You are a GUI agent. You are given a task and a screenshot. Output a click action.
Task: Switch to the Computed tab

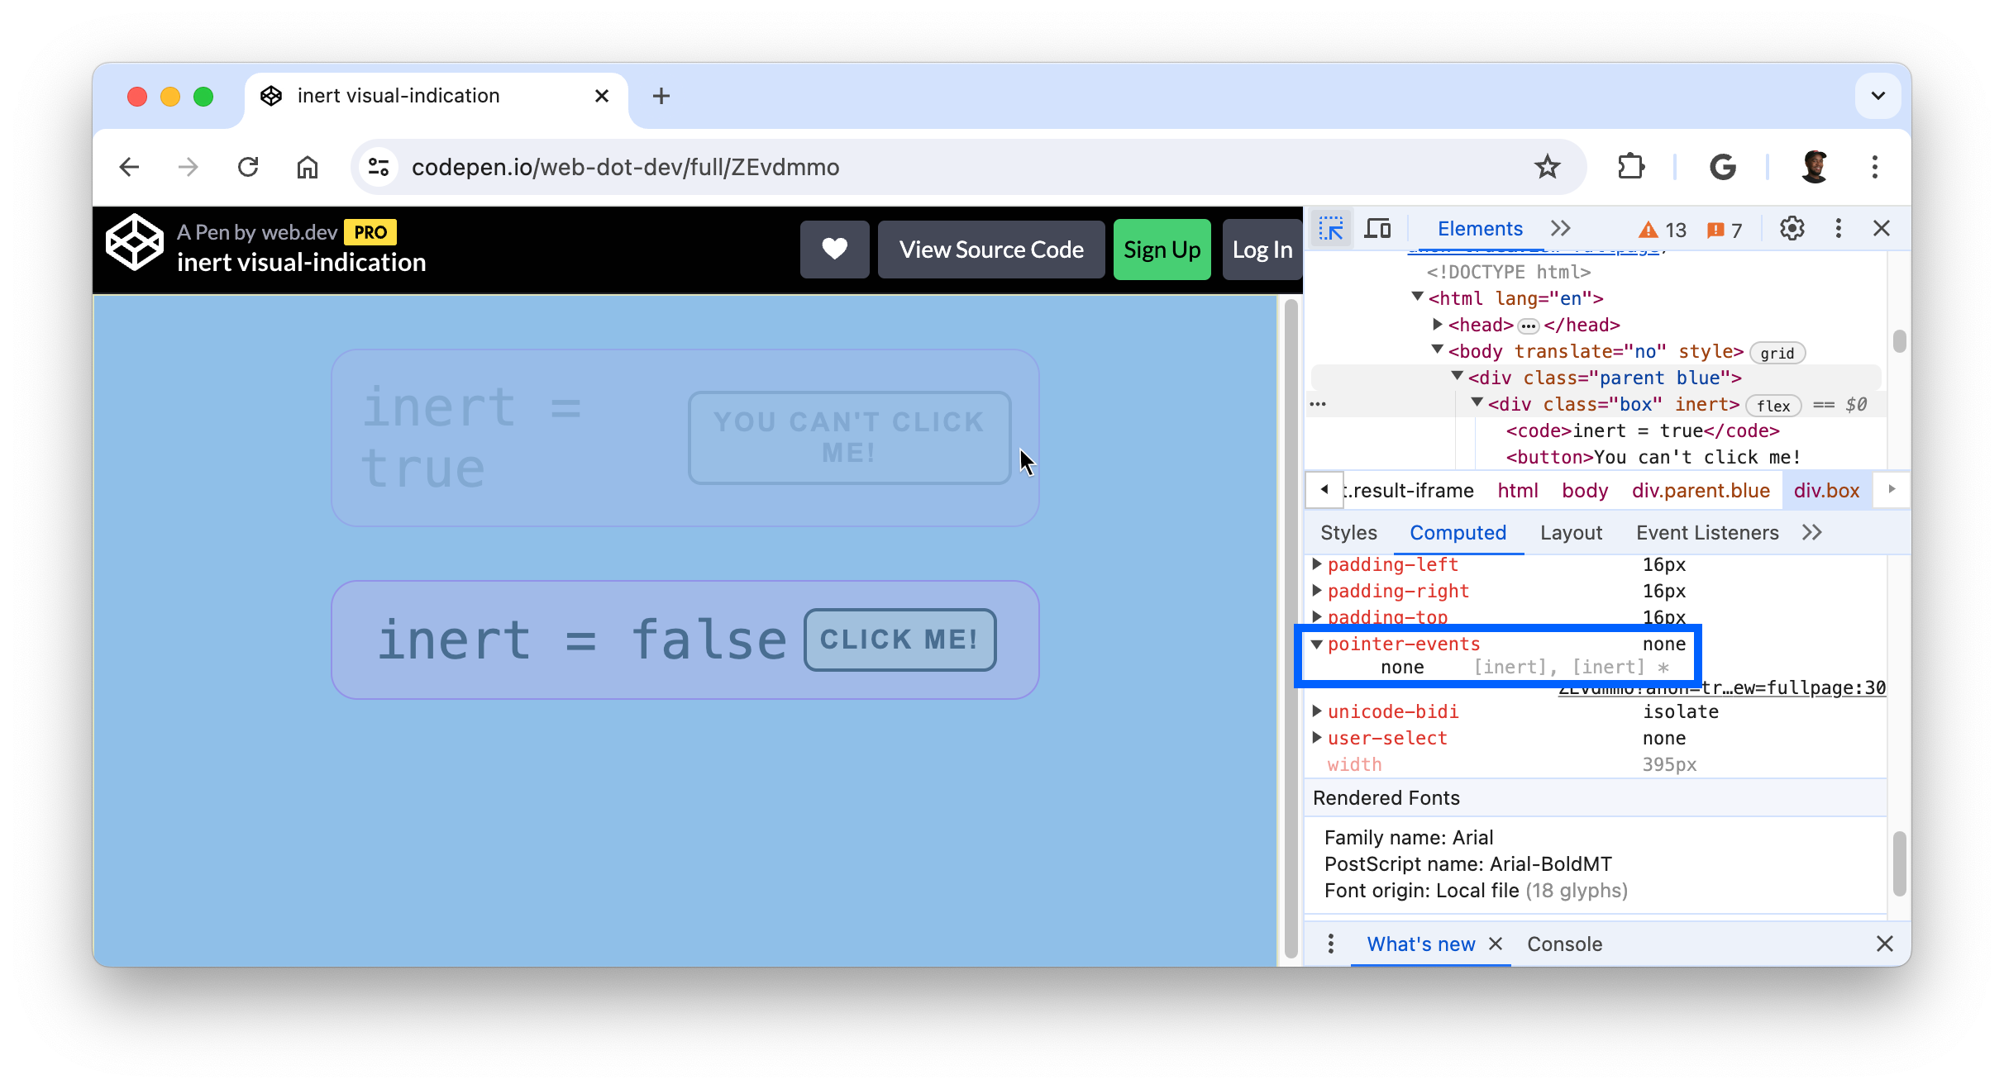coord(1458,532)
